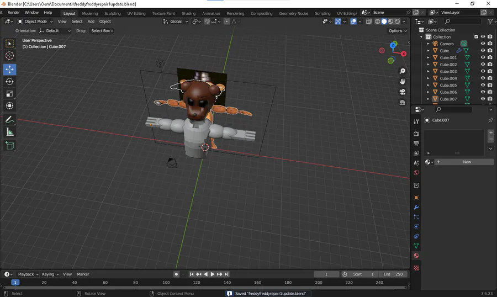This screenshot has width=497, height=297.
Task: Toggle snapping magnet in header
Action: tap(207, 22)
